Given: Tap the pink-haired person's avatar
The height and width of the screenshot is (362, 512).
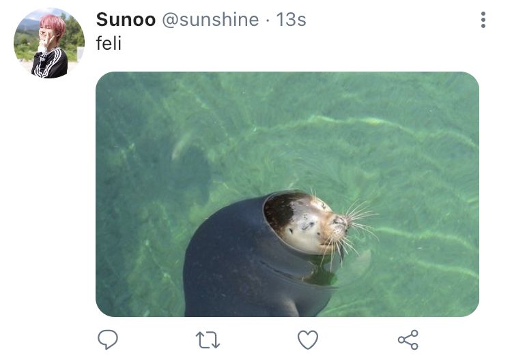Looking at the screenshot, I should click(x=49, y=44).
